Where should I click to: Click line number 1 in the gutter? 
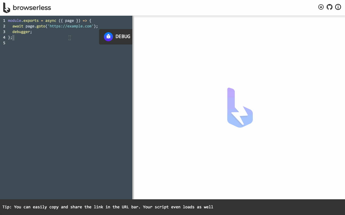(x=4, y=21)
